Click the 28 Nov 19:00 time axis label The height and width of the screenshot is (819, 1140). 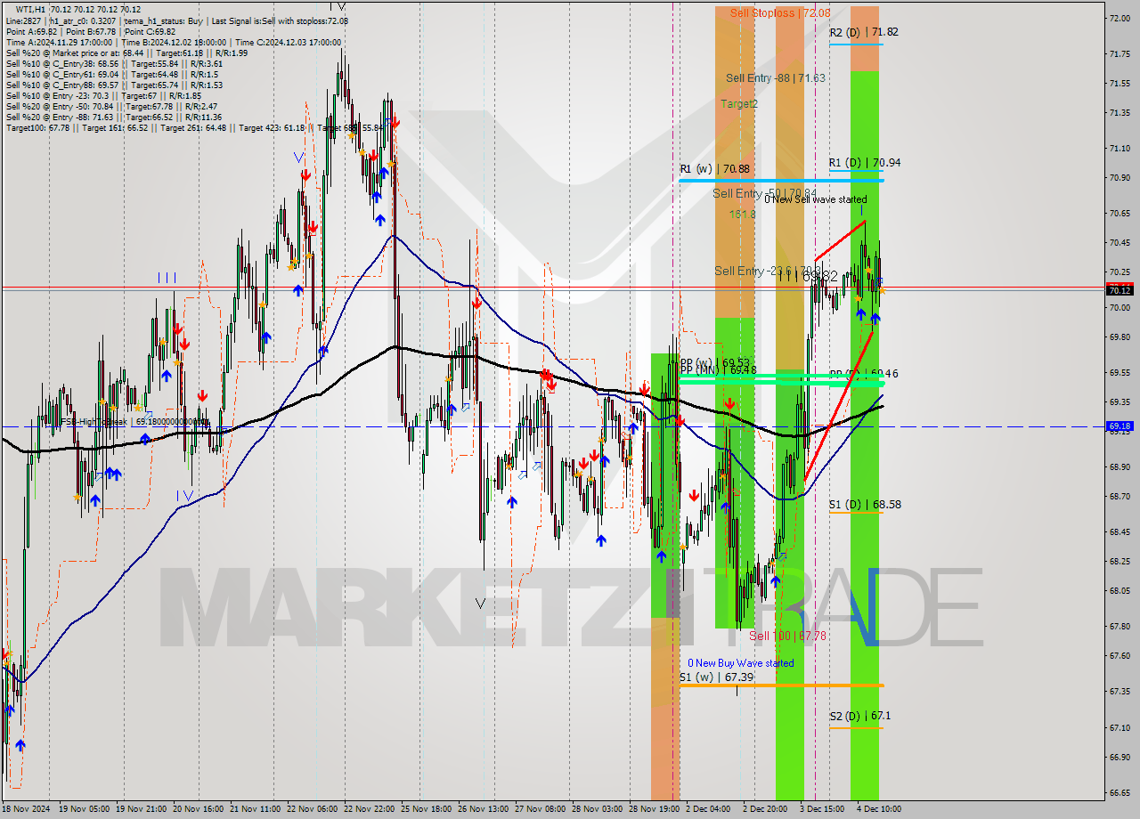click(x=654, y=809)
